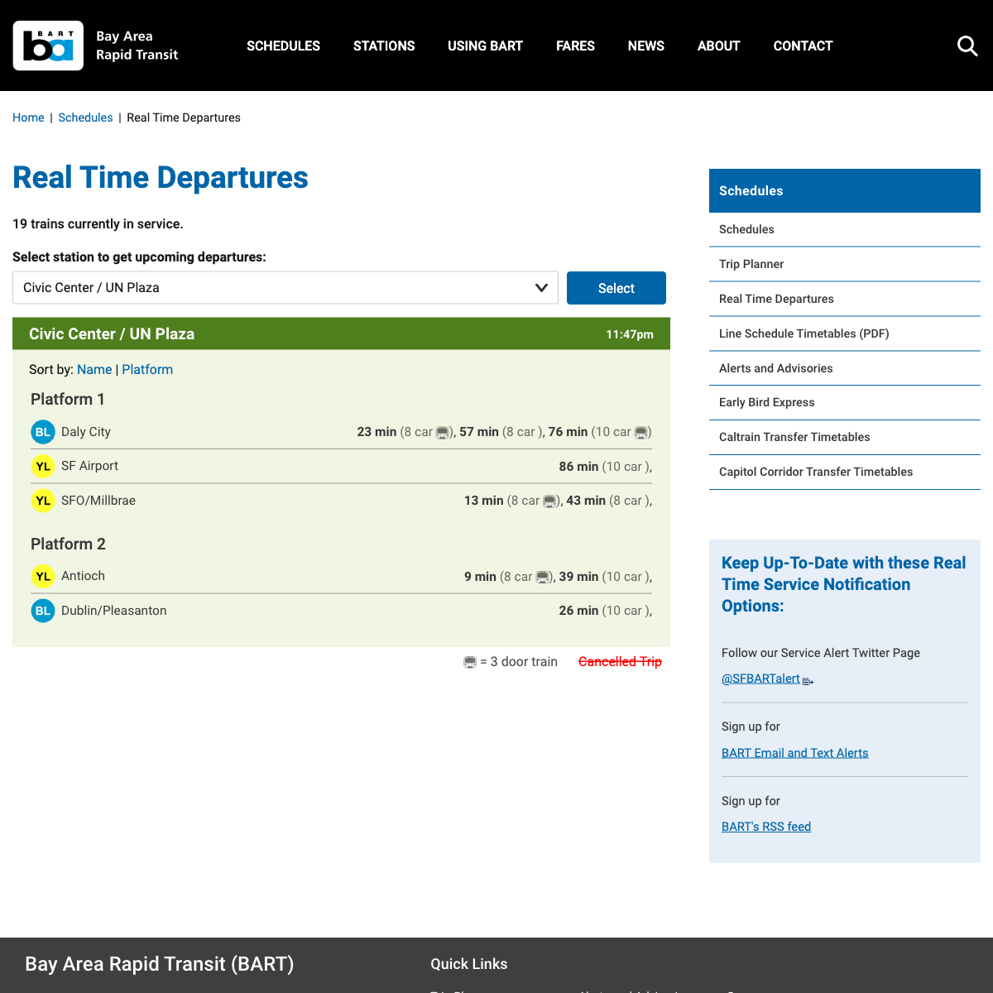Viewport: 993px width, 993px height.
Task: Click the Platform 1 heading
Action: pos(68,399)
